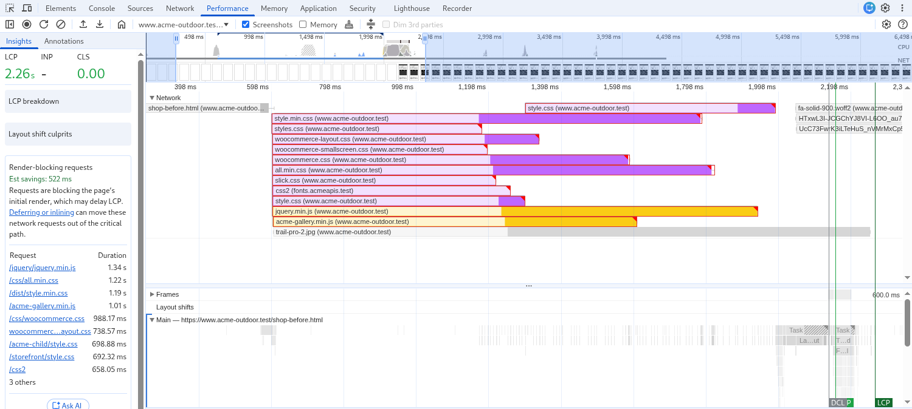Switch to the Console tab

click(102, 8)
